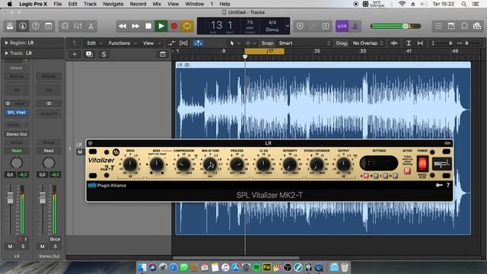Open the Mixer faders icon

tap(78, 26)
